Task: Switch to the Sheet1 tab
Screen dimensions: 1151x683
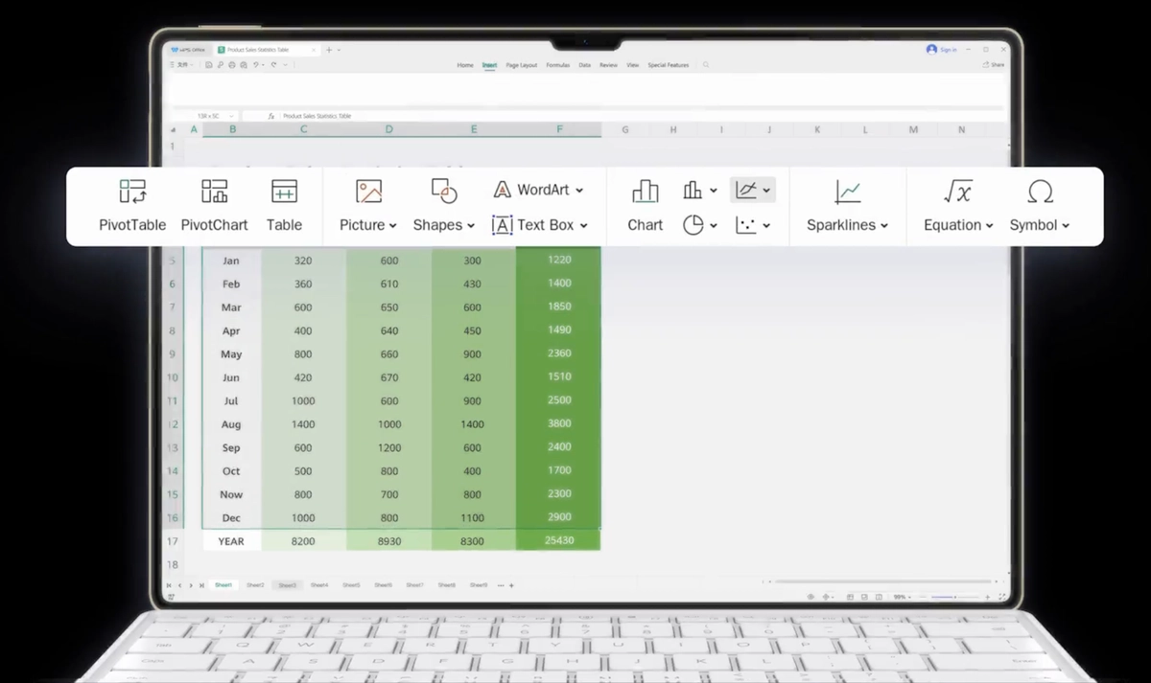Action: [x=223, y=584]
